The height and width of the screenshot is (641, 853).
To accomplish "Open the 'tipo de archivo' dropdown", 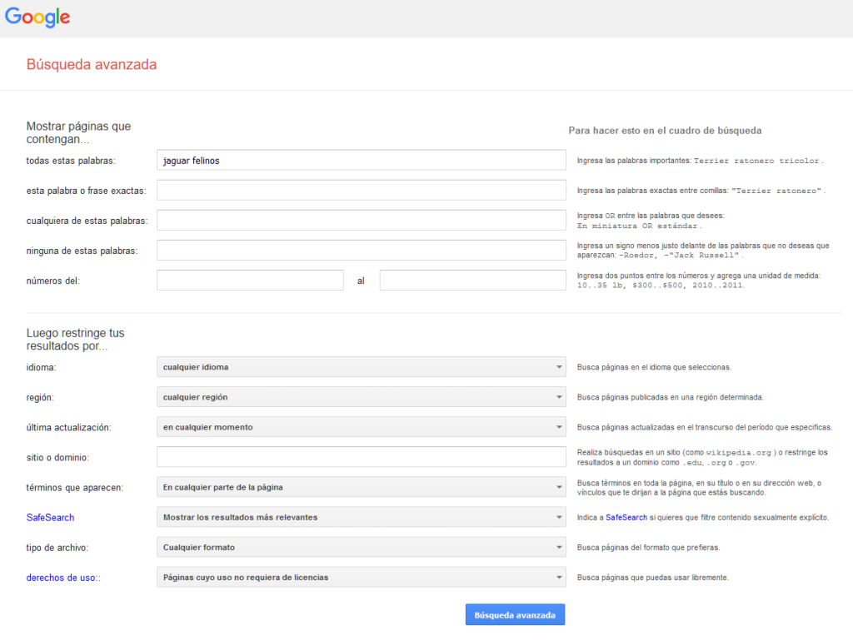I will 362,547.
